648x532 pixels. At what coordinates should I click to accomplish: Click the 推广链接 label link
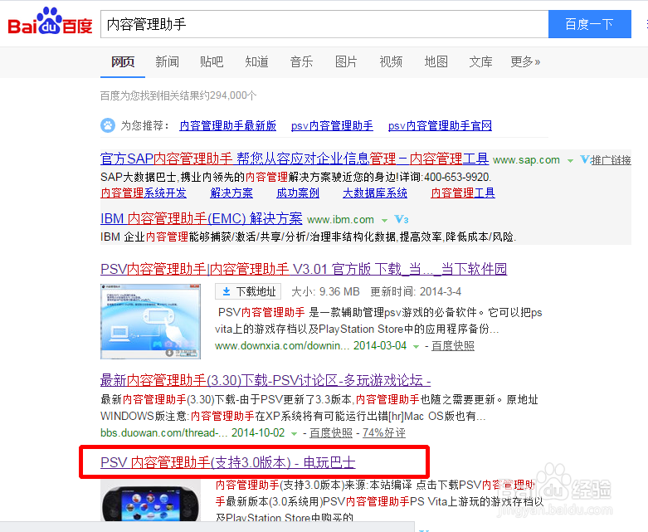tap(611, 160)
